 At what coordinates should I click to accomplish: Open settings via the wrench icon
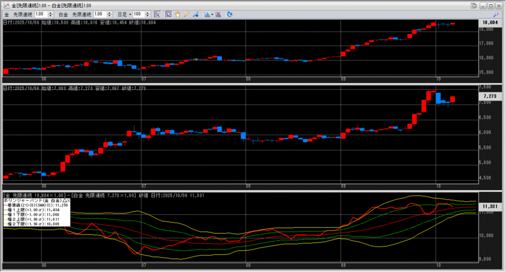[x=496, y=14]
